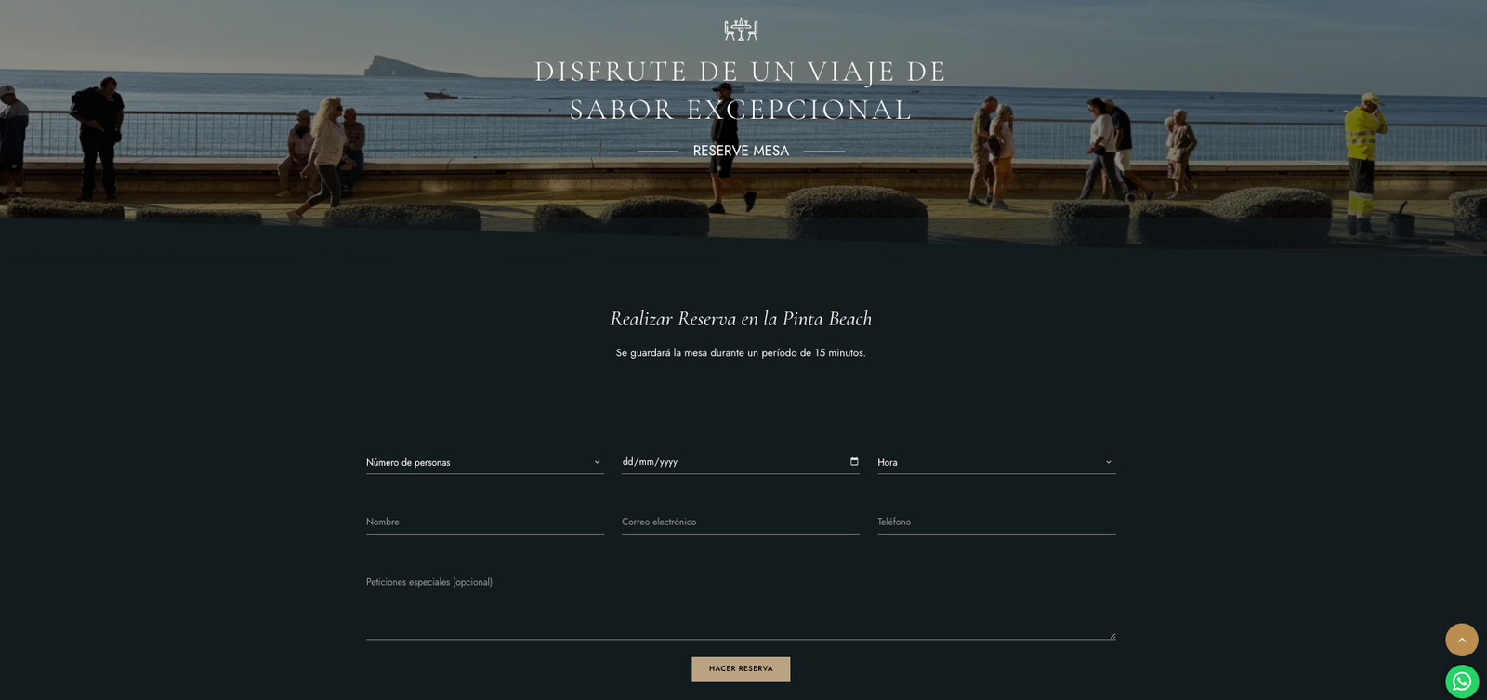This screenshot has width=1487, height=700.
Task: Open the WhatsApp chat icon
Action: click(1461, 681)
